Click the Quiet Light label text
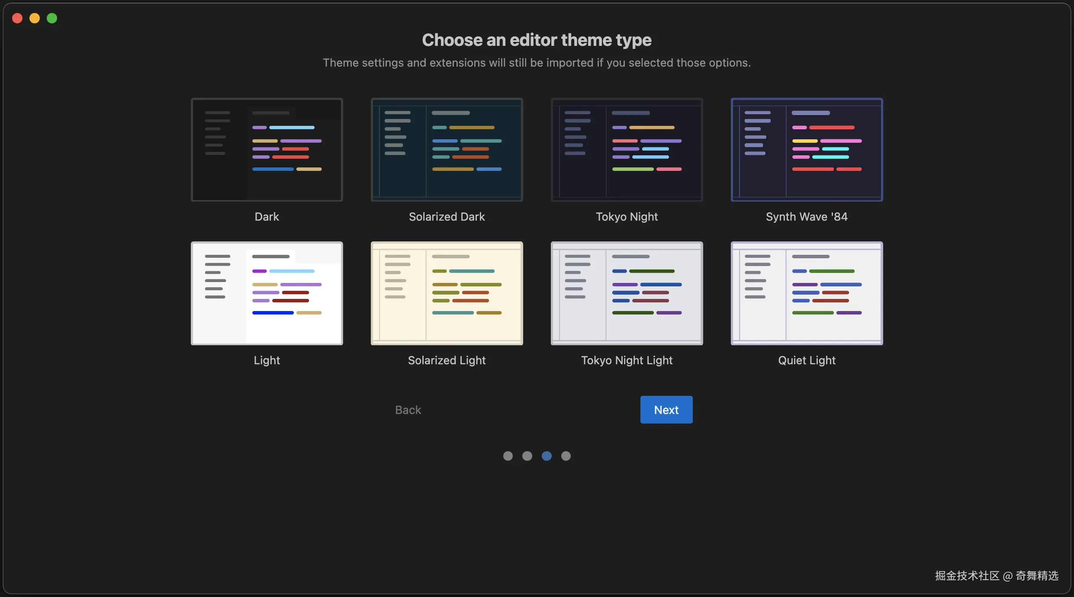 (807, 360)
